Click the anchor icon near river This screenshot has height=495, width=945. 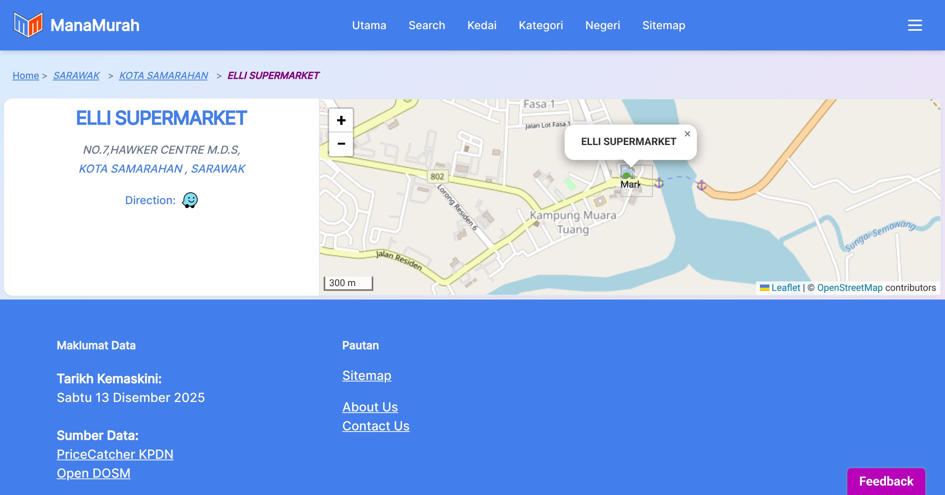click(659, 183)
